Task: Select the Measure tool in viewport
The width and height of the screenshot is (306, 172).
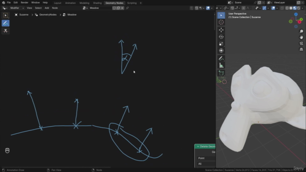Action: pyautogui.click(x=221, y=65)
